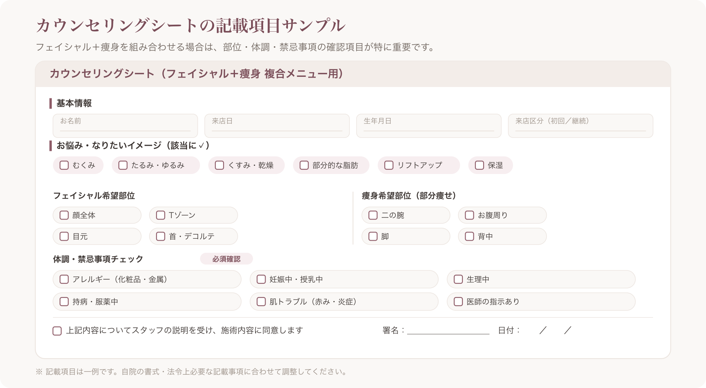Enable the 背中 checkbox
Image resolution: width=706 pixels, height=388 pixels.
click(x=469, y=236)
